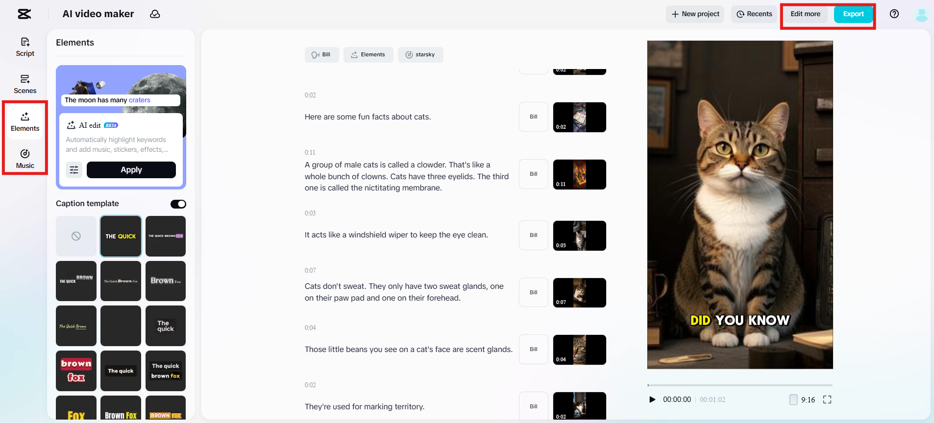
Task: Click the cat video preview
Action: point(740,205)
